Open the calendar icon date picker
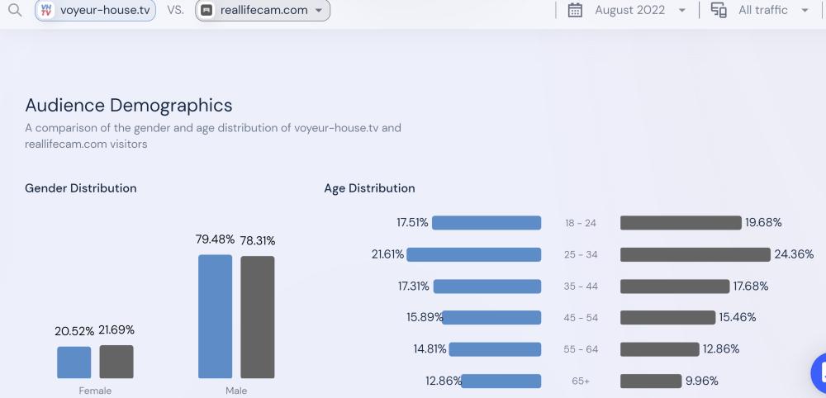This screenshot has width=826, height=398. [x=576, y=11]
